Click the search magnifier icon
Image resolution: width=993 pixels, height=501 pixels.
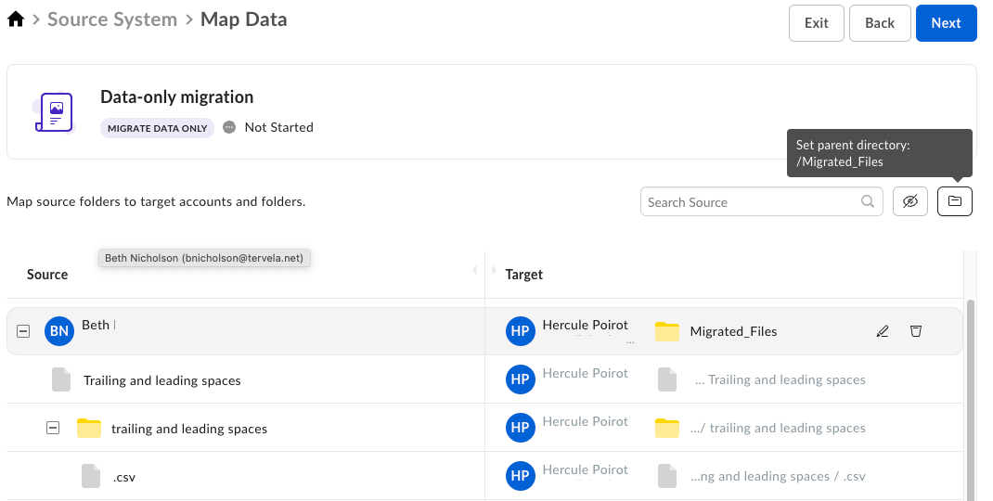(x=868, y=201)
